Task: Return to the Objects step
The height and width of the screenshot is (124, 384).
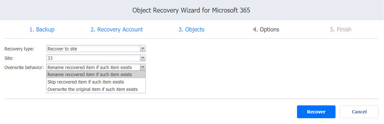Action: 191,30
